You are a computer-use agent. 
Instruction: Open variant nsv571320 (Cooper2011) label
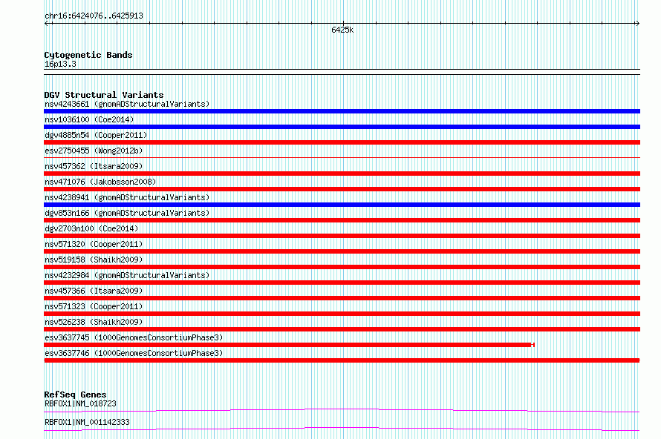pyautogui.click(x=94, y=244)
